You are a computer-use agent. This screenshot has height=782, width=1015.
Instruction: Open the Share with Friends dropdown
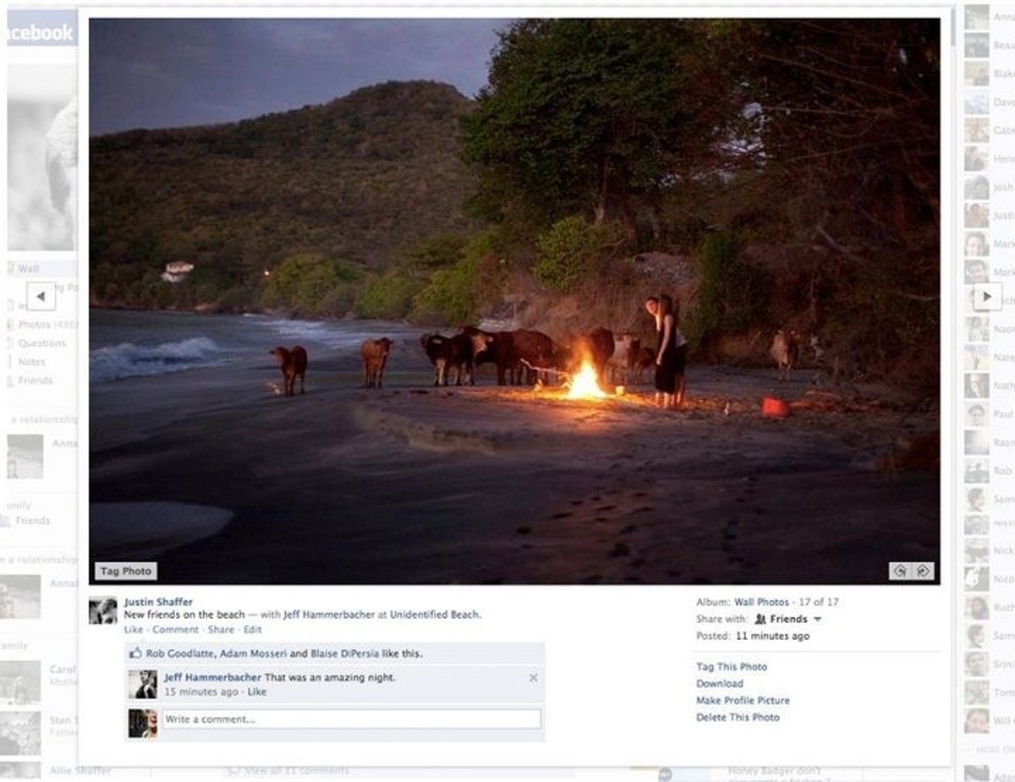pos(787,619)
